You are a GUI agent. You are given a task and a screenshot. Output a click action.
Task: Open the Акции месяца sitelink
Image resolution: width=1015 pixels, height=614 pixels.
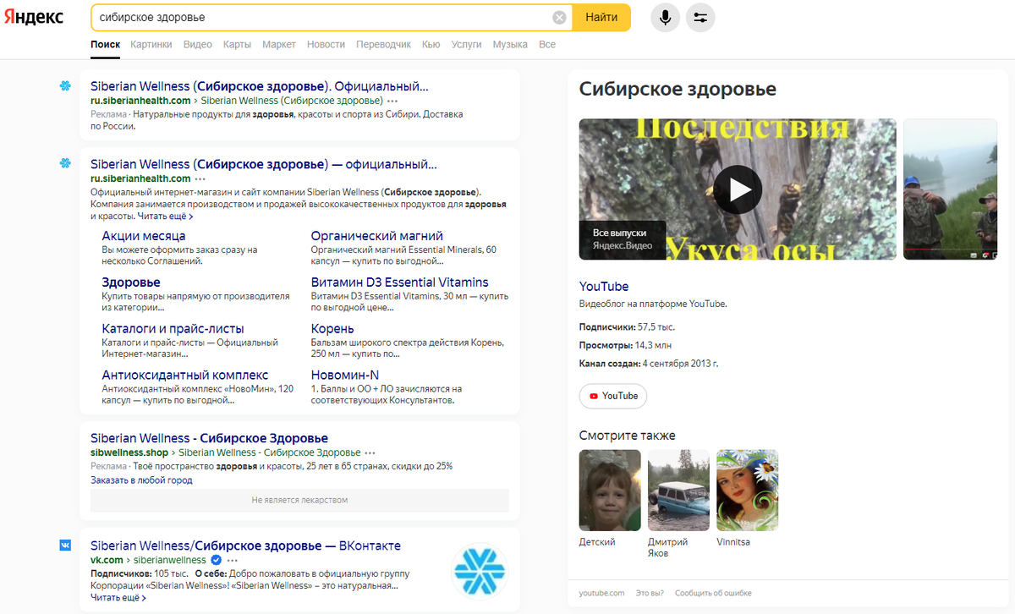click(144, 236)
